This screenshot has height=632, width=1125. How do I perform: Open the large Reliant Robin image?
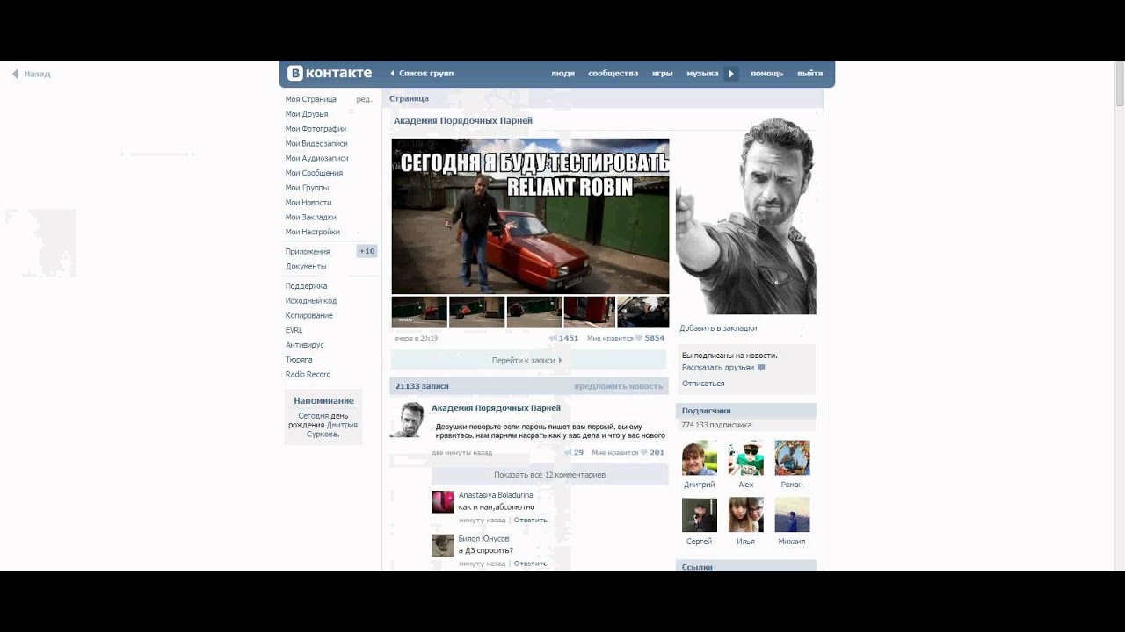tap(530, 216)
